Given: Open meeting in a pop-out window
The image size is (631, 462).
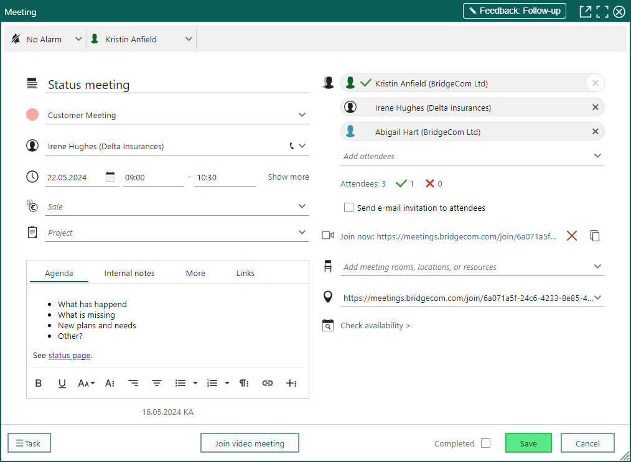Looking at the screenshot, I should pyautogui.click(x=585, y=12).
